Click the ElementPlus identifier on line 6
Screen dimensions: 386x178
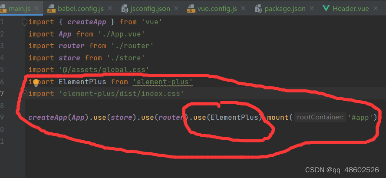82,82
